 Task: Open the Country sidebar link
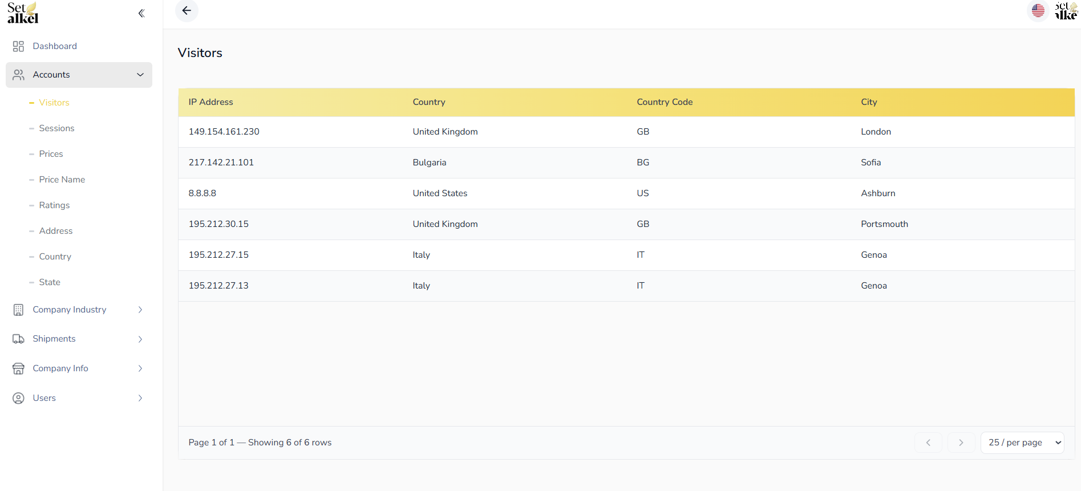[55, 257]
